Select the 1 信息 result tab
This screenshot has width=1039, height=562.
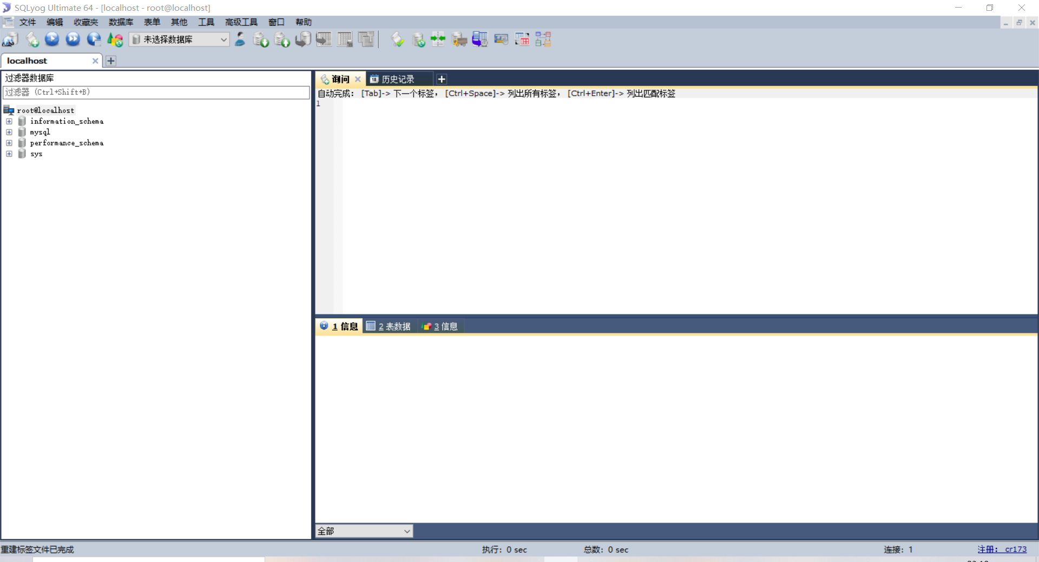[x=339, y=326]
